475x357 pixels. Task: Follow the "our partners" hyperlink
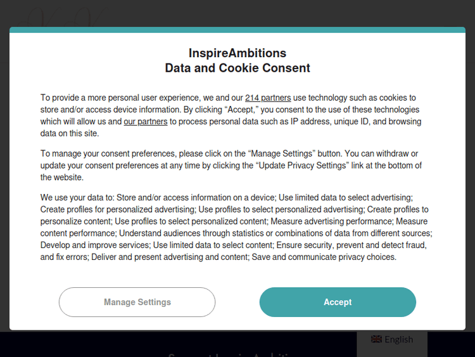(x=146, y=122)
